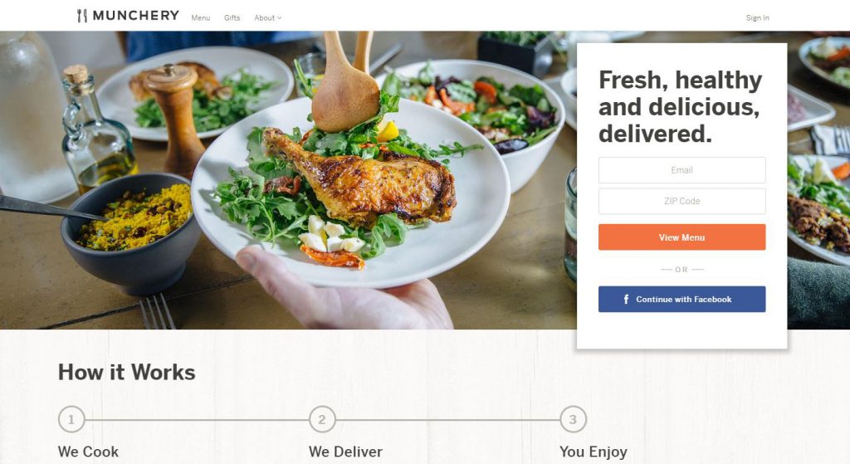The width and height of the screenshot is (850, 464).
Task: Click the Facebook 'f' icon on blue button
Action: (x=626, y=299)
